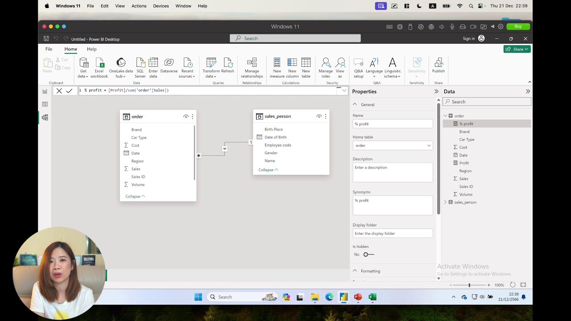Open Excel from Windows taskbar
This screenshot has height=321, width=571.
(372, 297)
